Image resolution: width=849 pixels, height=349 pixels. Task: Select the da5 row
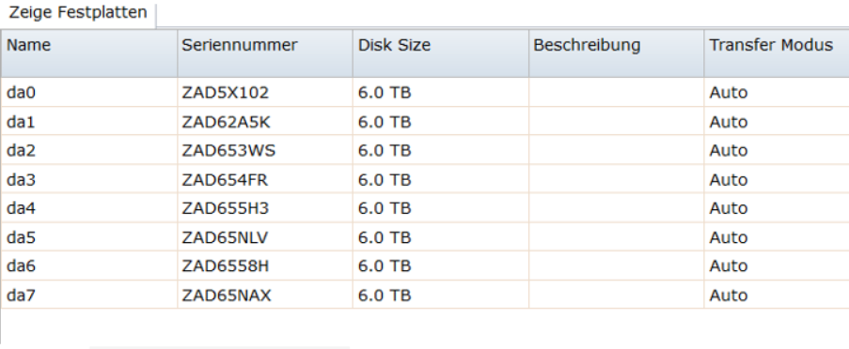coord(425,237)
